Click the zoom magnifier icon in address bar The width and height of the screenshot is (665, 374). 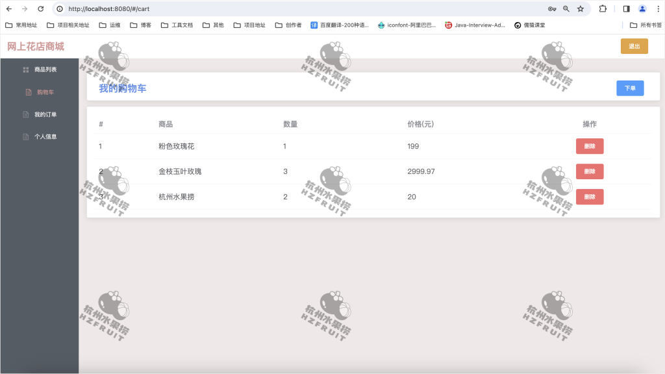[566, 9]
